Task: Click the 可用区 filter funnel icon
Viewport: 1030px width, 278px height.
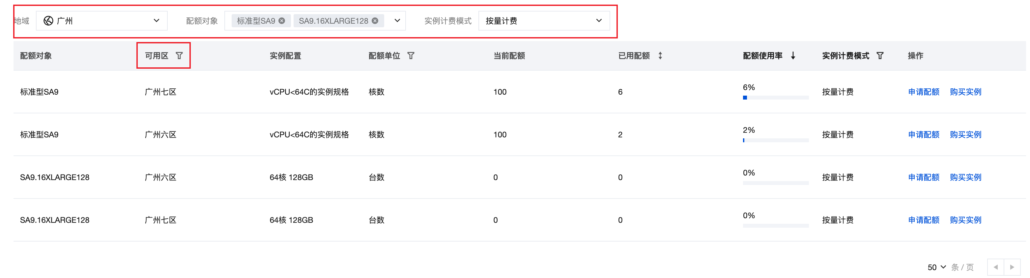Action: pos(179,56)
